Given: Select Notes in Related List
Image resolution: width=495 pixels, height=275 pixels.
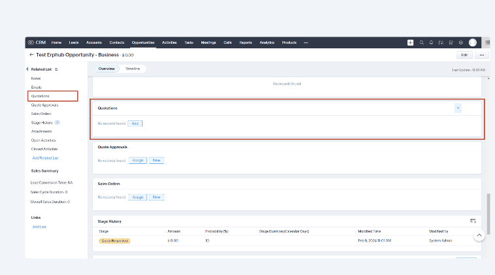Looking at the screenshot, I should pyautogui.click(x=36, y=78).
